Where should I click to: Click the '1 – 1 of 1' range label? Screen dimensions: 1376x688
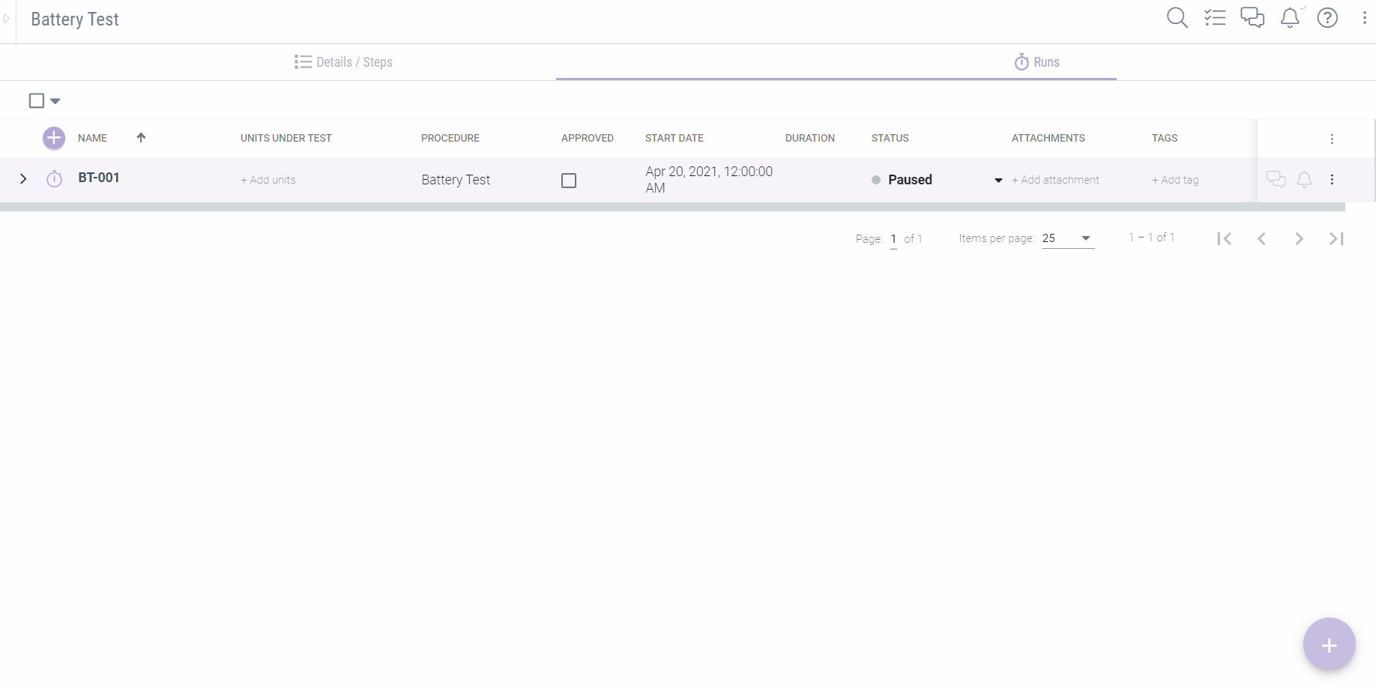[x=1151, y=238]
